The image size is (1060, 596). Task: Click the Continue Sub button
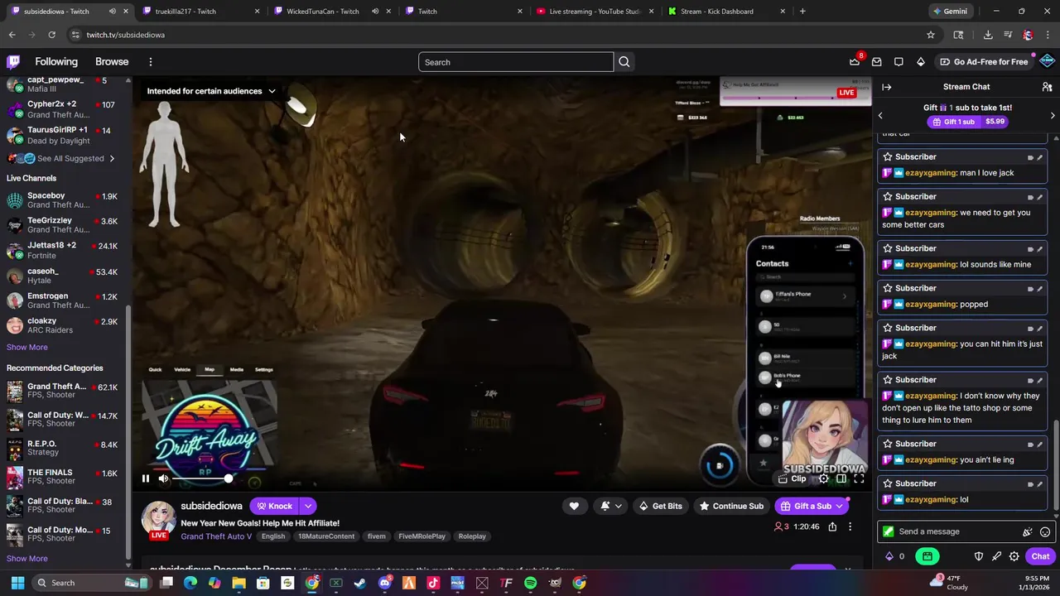(730, 506)
